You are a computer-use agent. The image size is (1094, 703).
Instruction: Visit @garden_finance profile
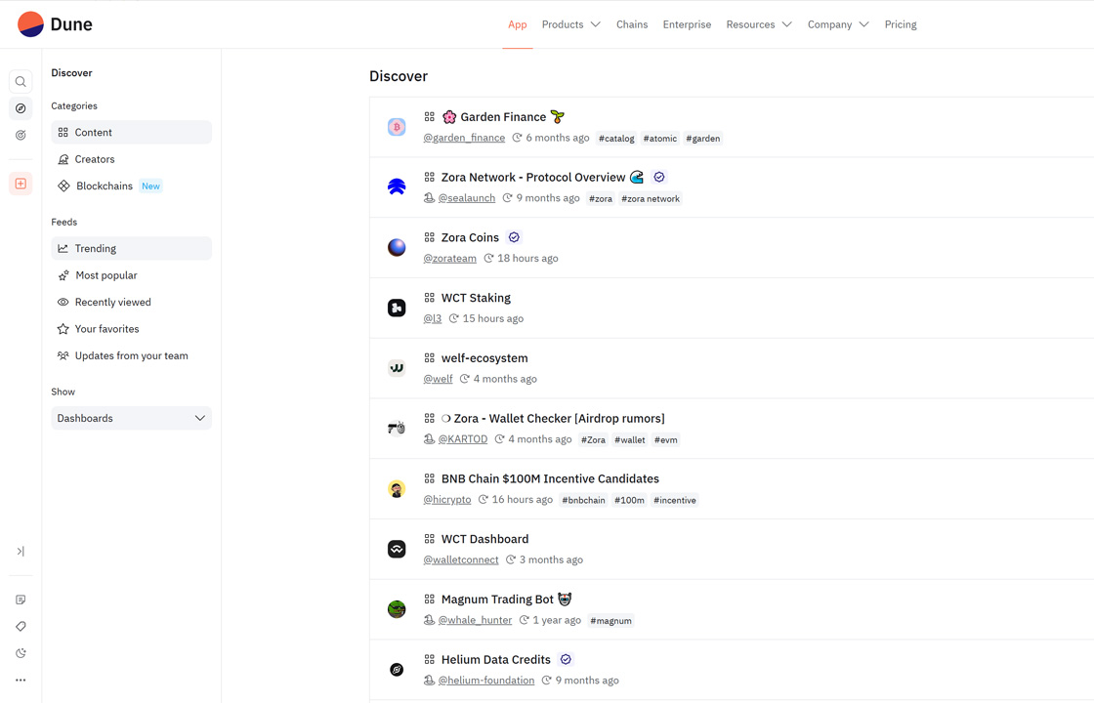pyautogui.click(x=464, y=138)
